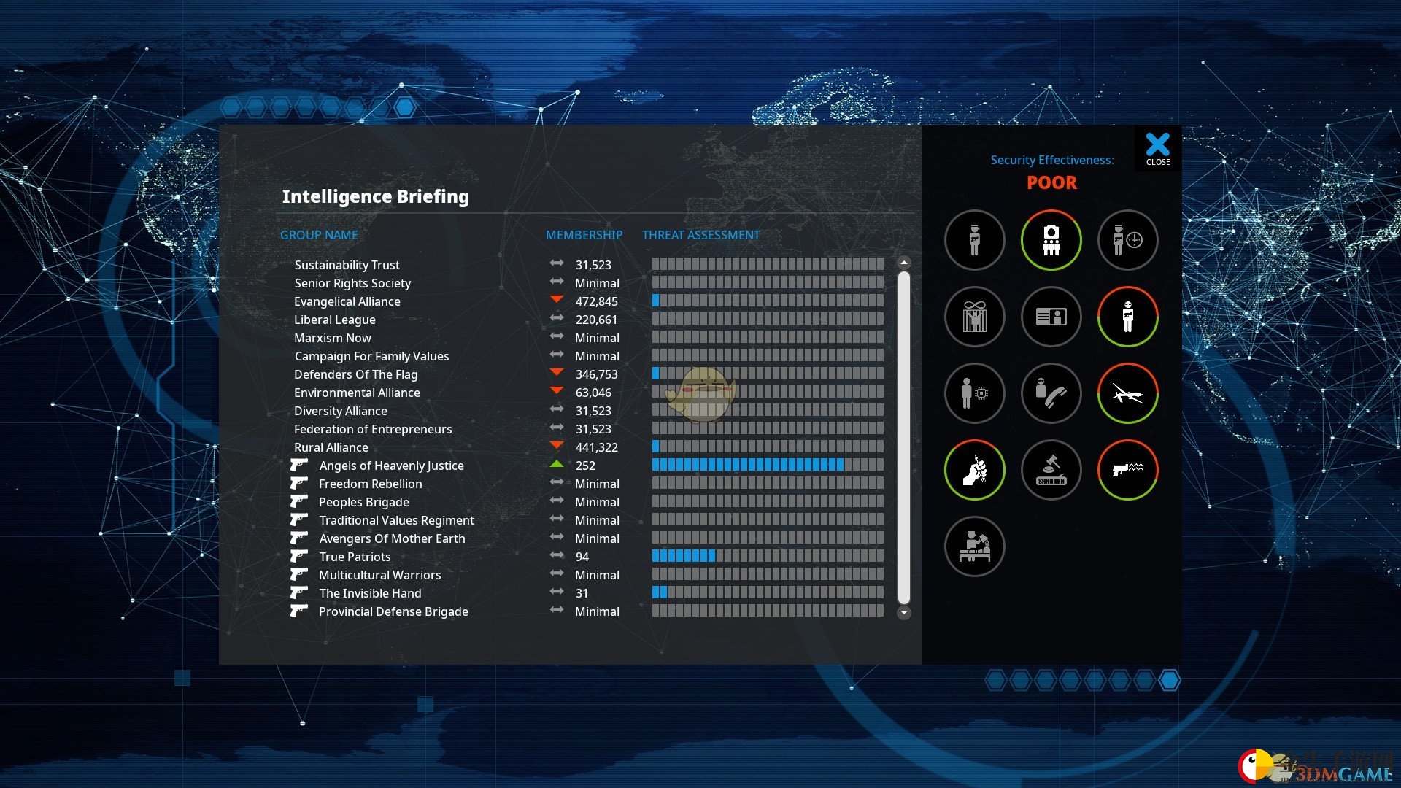
Task: Click scroll-up arrow of group list
Action: [904, 263]
